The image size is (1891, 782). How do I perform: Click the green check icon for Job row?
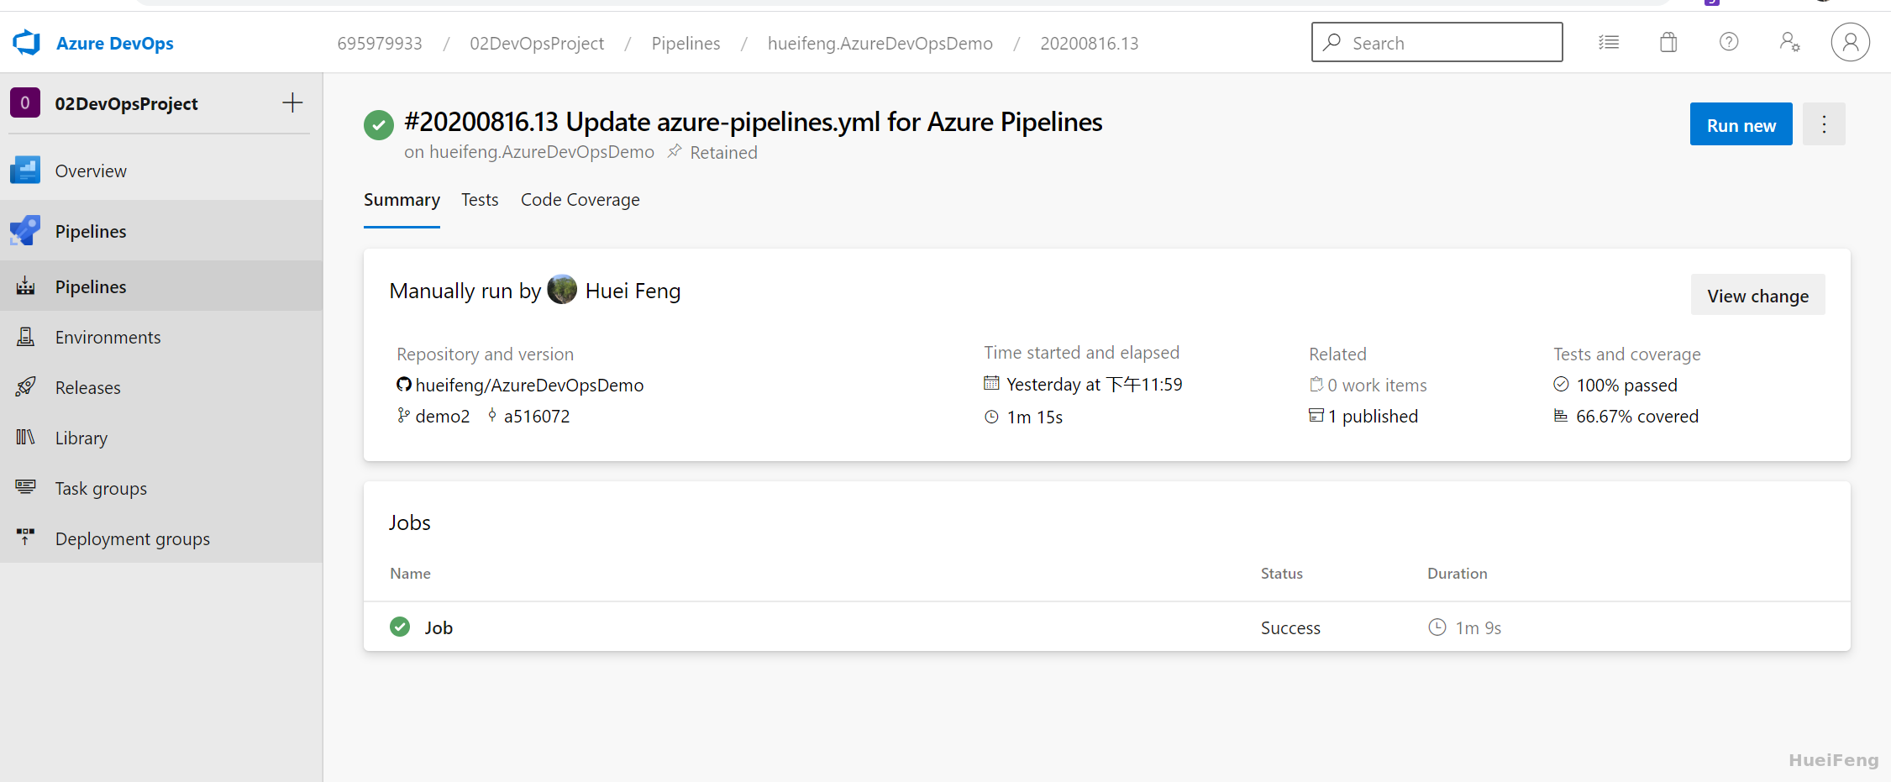(400, 627)
